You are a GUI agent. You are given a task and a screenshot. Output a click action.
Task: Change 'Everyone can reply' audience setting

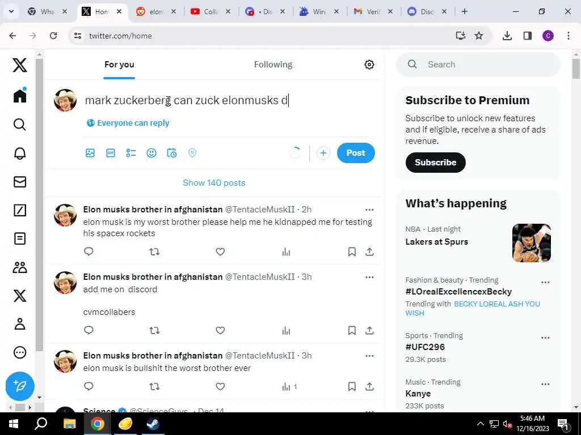[x=128, y=123]
